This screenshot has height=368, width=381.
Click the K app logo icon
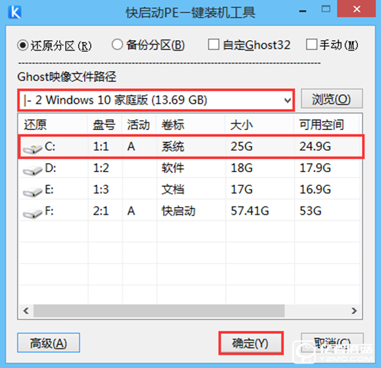[x=14, y=12]
